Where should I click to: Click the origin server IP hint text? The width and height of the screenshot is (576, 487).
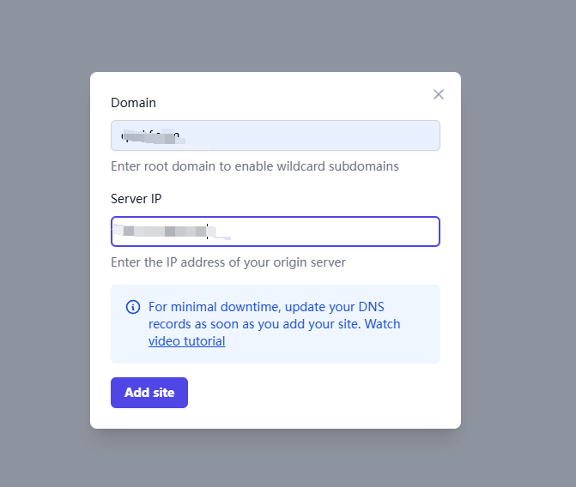[227, 262]
